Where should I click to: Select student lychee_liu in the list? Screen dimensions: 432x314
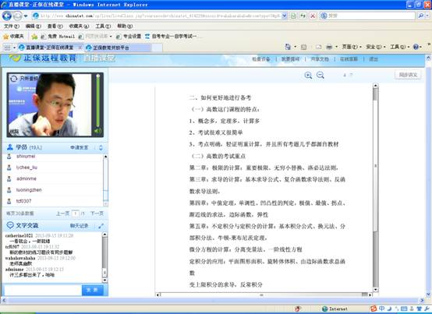click(x=27, y=168)
